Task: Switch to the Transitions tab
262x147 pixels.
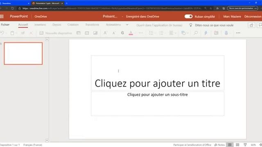Action: 92,24
